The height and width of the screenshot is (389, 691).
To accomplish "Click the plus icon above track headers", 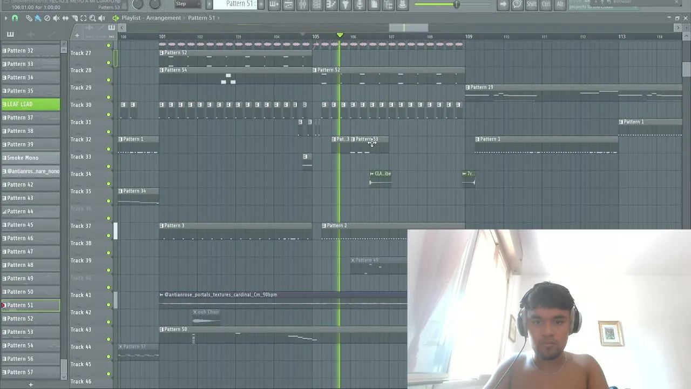I will coord(77,36).
